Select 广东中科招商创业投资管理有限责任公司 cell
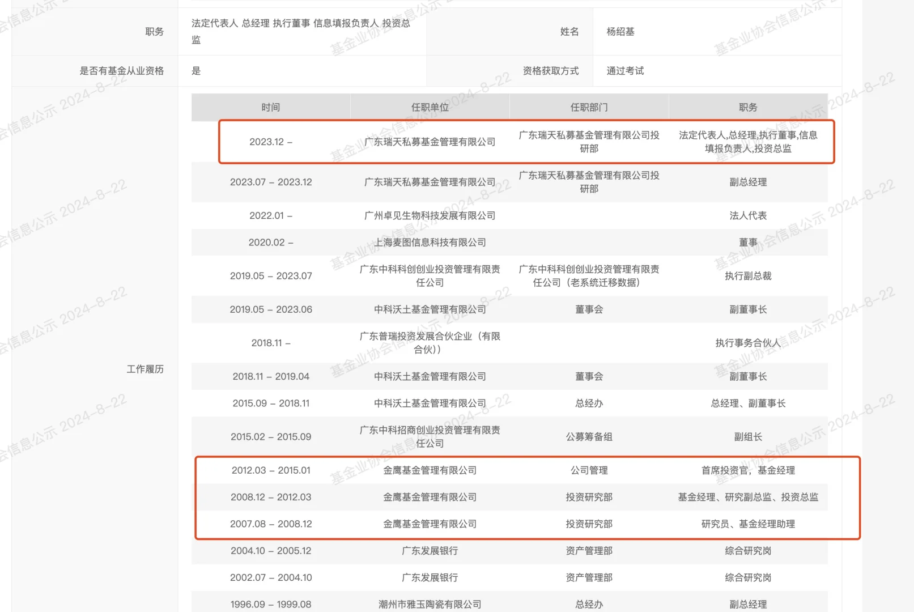Viewport: 914px width, 612px height. point(430,436)
